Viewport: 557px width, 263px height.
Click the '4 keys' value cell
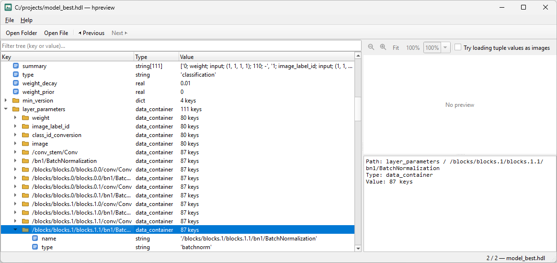pyautogui.click(x=188, y=101)
